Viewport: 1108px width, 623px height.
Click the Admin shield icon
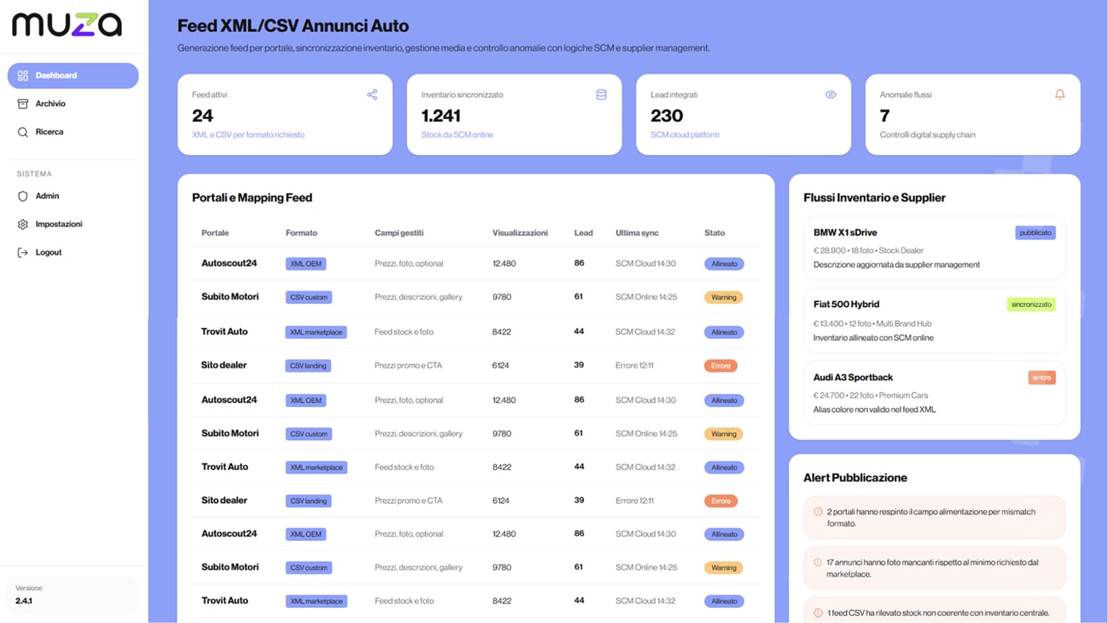23,196
